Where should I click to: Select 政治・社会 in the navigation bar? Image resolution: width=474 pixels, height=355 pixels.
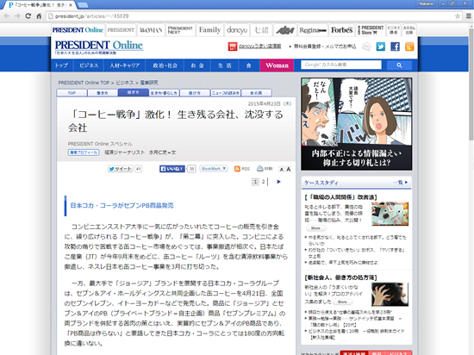(x=165, y=65)
